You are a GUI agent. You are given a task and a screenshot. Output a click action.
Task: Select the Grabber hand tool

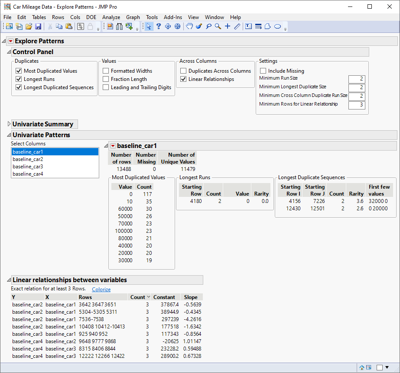point(189,26)
